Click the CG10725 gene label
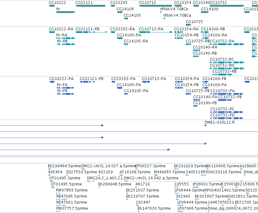This screenshot has width=258, height=213. click(x=194, y=22)
